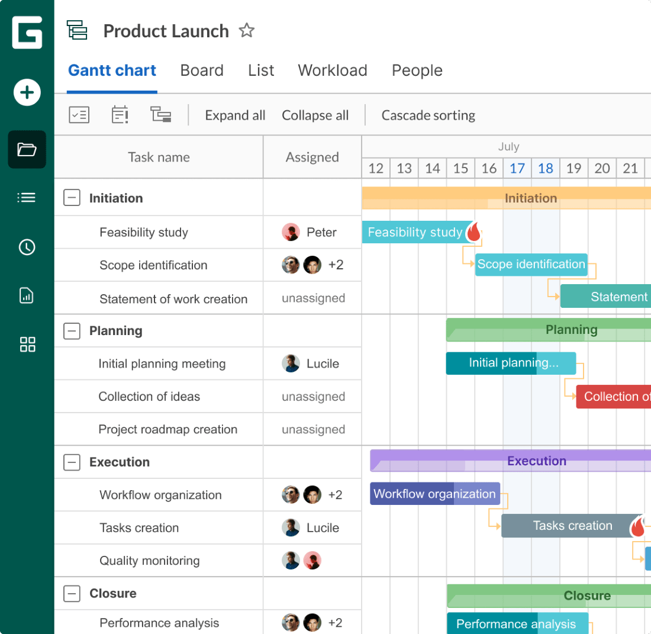Open the Workload tab

tap(333, 70)
